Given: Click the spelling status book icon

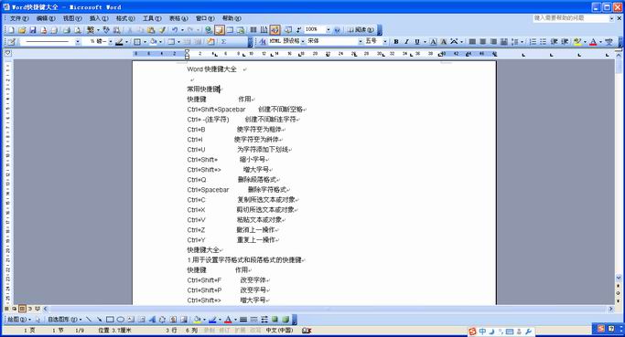Looking at the screenshot, I should tap(307, 331).
